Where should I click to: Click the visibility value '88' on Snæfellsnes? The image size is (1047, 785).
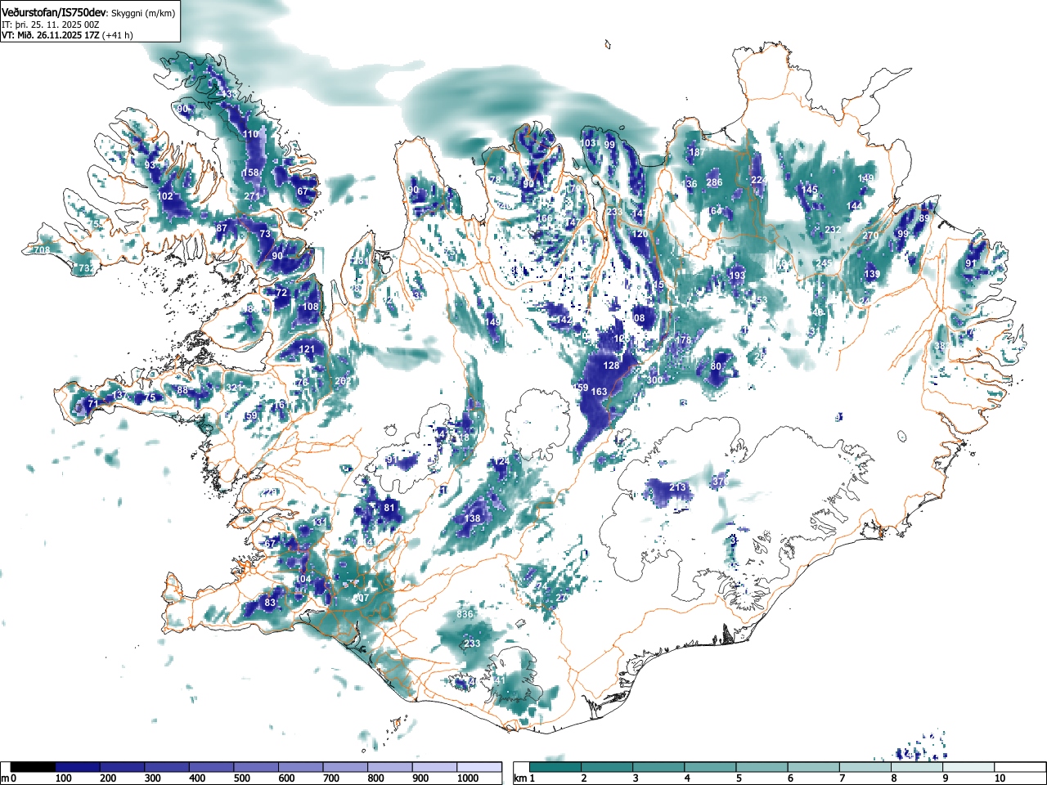click(x=182, y=390)
